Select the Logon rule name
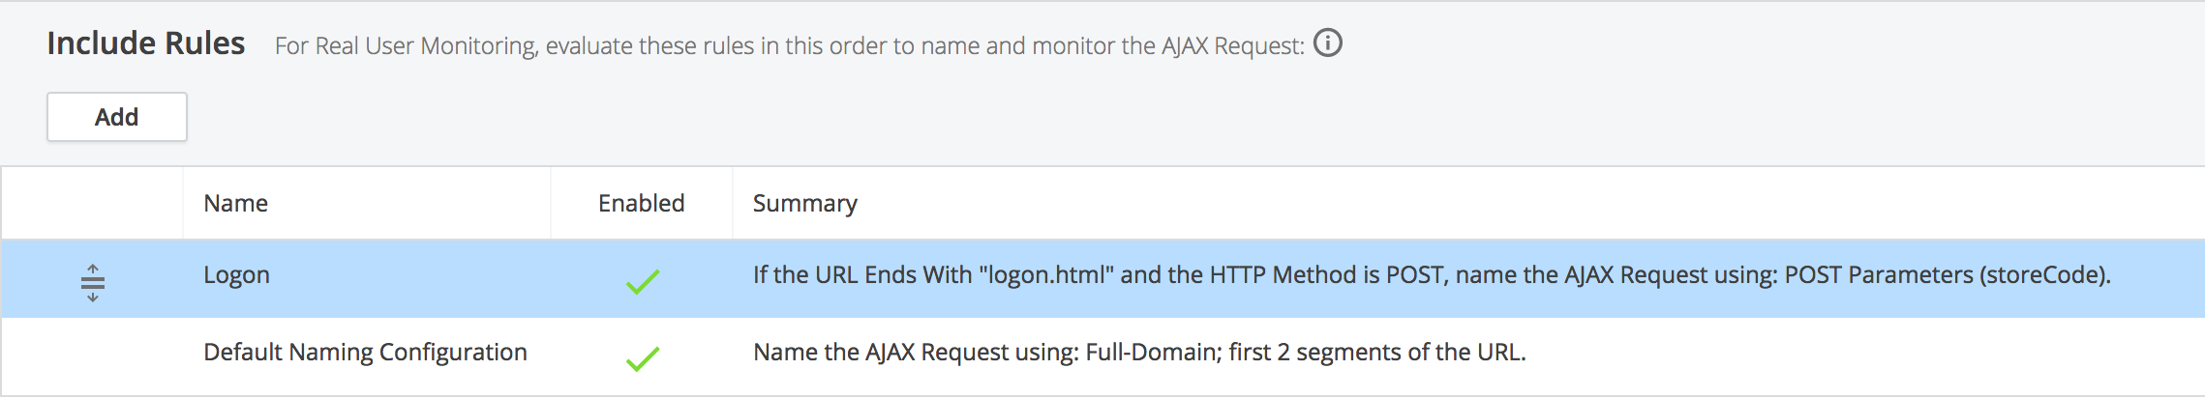 click(x=236, y=275)
